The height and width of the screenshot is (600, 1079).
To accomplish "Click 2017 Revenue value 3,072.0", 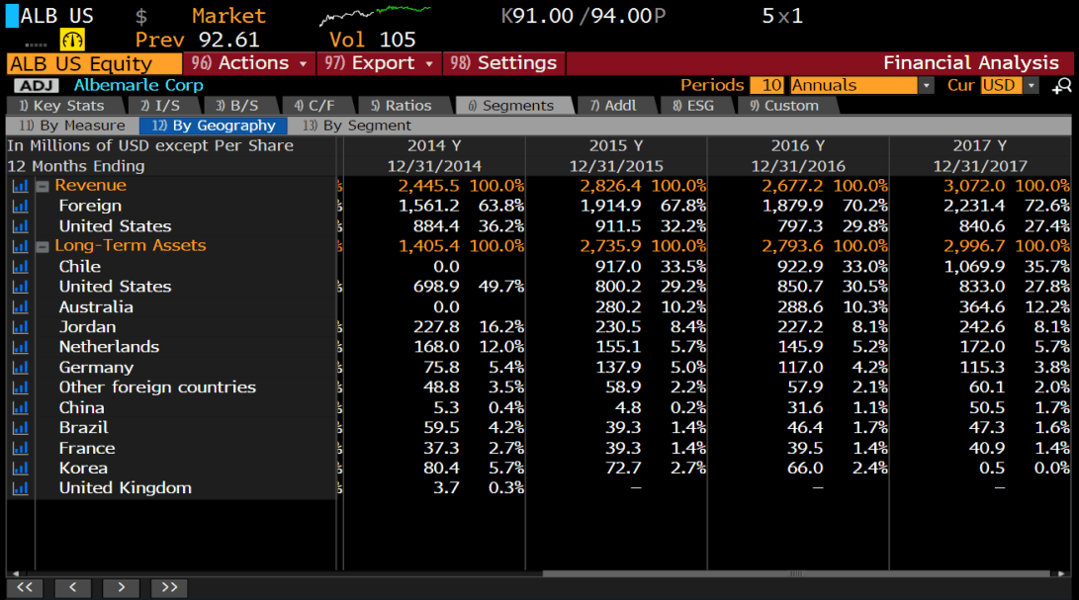I will [x=974, y=186].
